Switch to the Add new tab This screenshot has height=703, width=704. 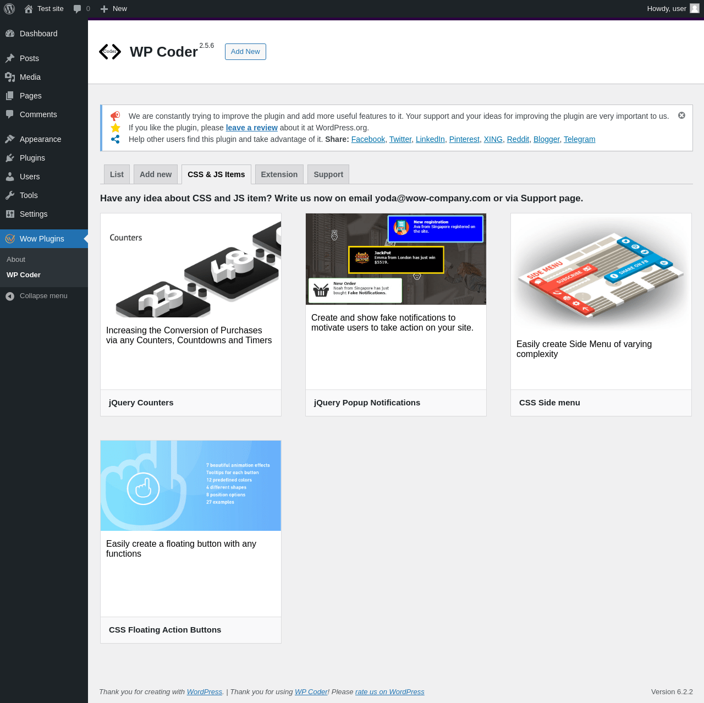tap(156, 174)
